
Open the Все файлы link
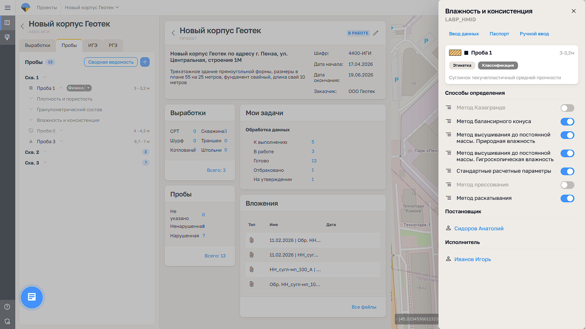[364, 307]
